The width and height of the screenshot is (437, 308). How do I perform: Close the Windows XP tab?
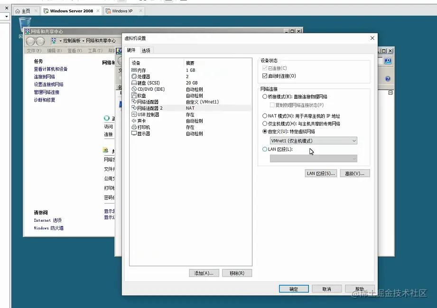(x=141, y=11)
